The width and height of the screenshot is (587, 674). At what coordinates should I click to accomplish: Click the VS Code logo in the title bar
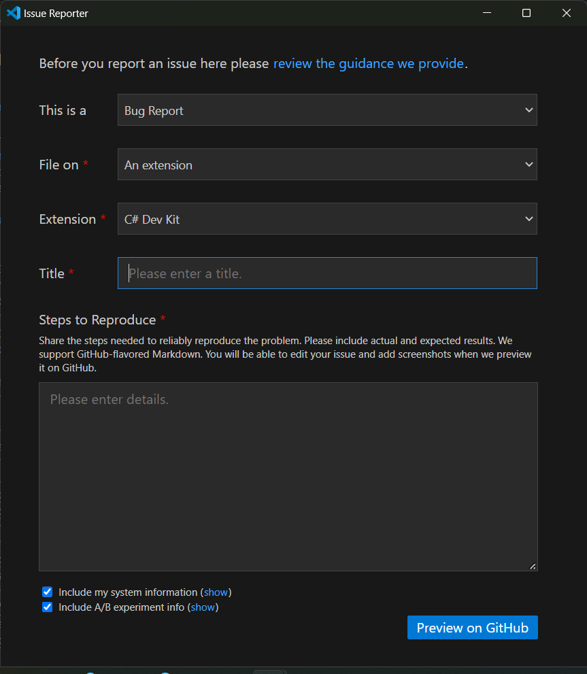tap(13, 12)
